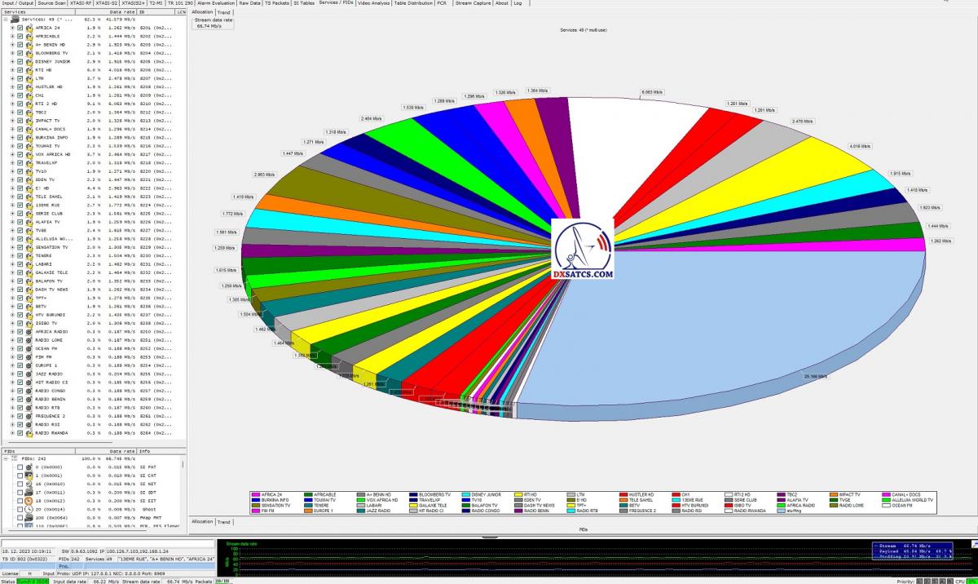Click the JAZZ RADIO service icon
Image resolution: width=978 pixels, height=584 pixels.
[x=29, y=374]
